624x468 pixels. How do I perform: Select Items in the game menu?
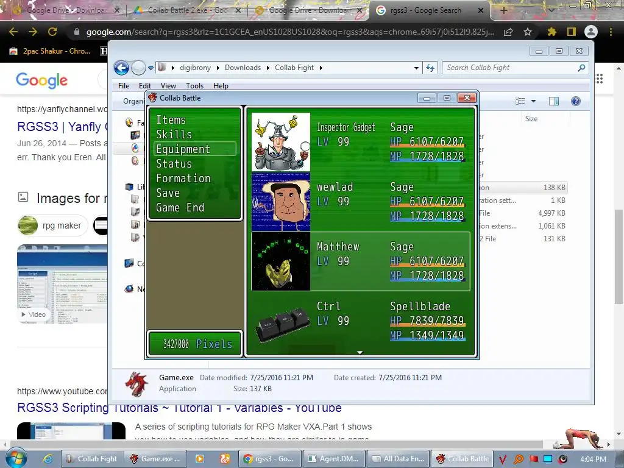(x=171, y=120)
